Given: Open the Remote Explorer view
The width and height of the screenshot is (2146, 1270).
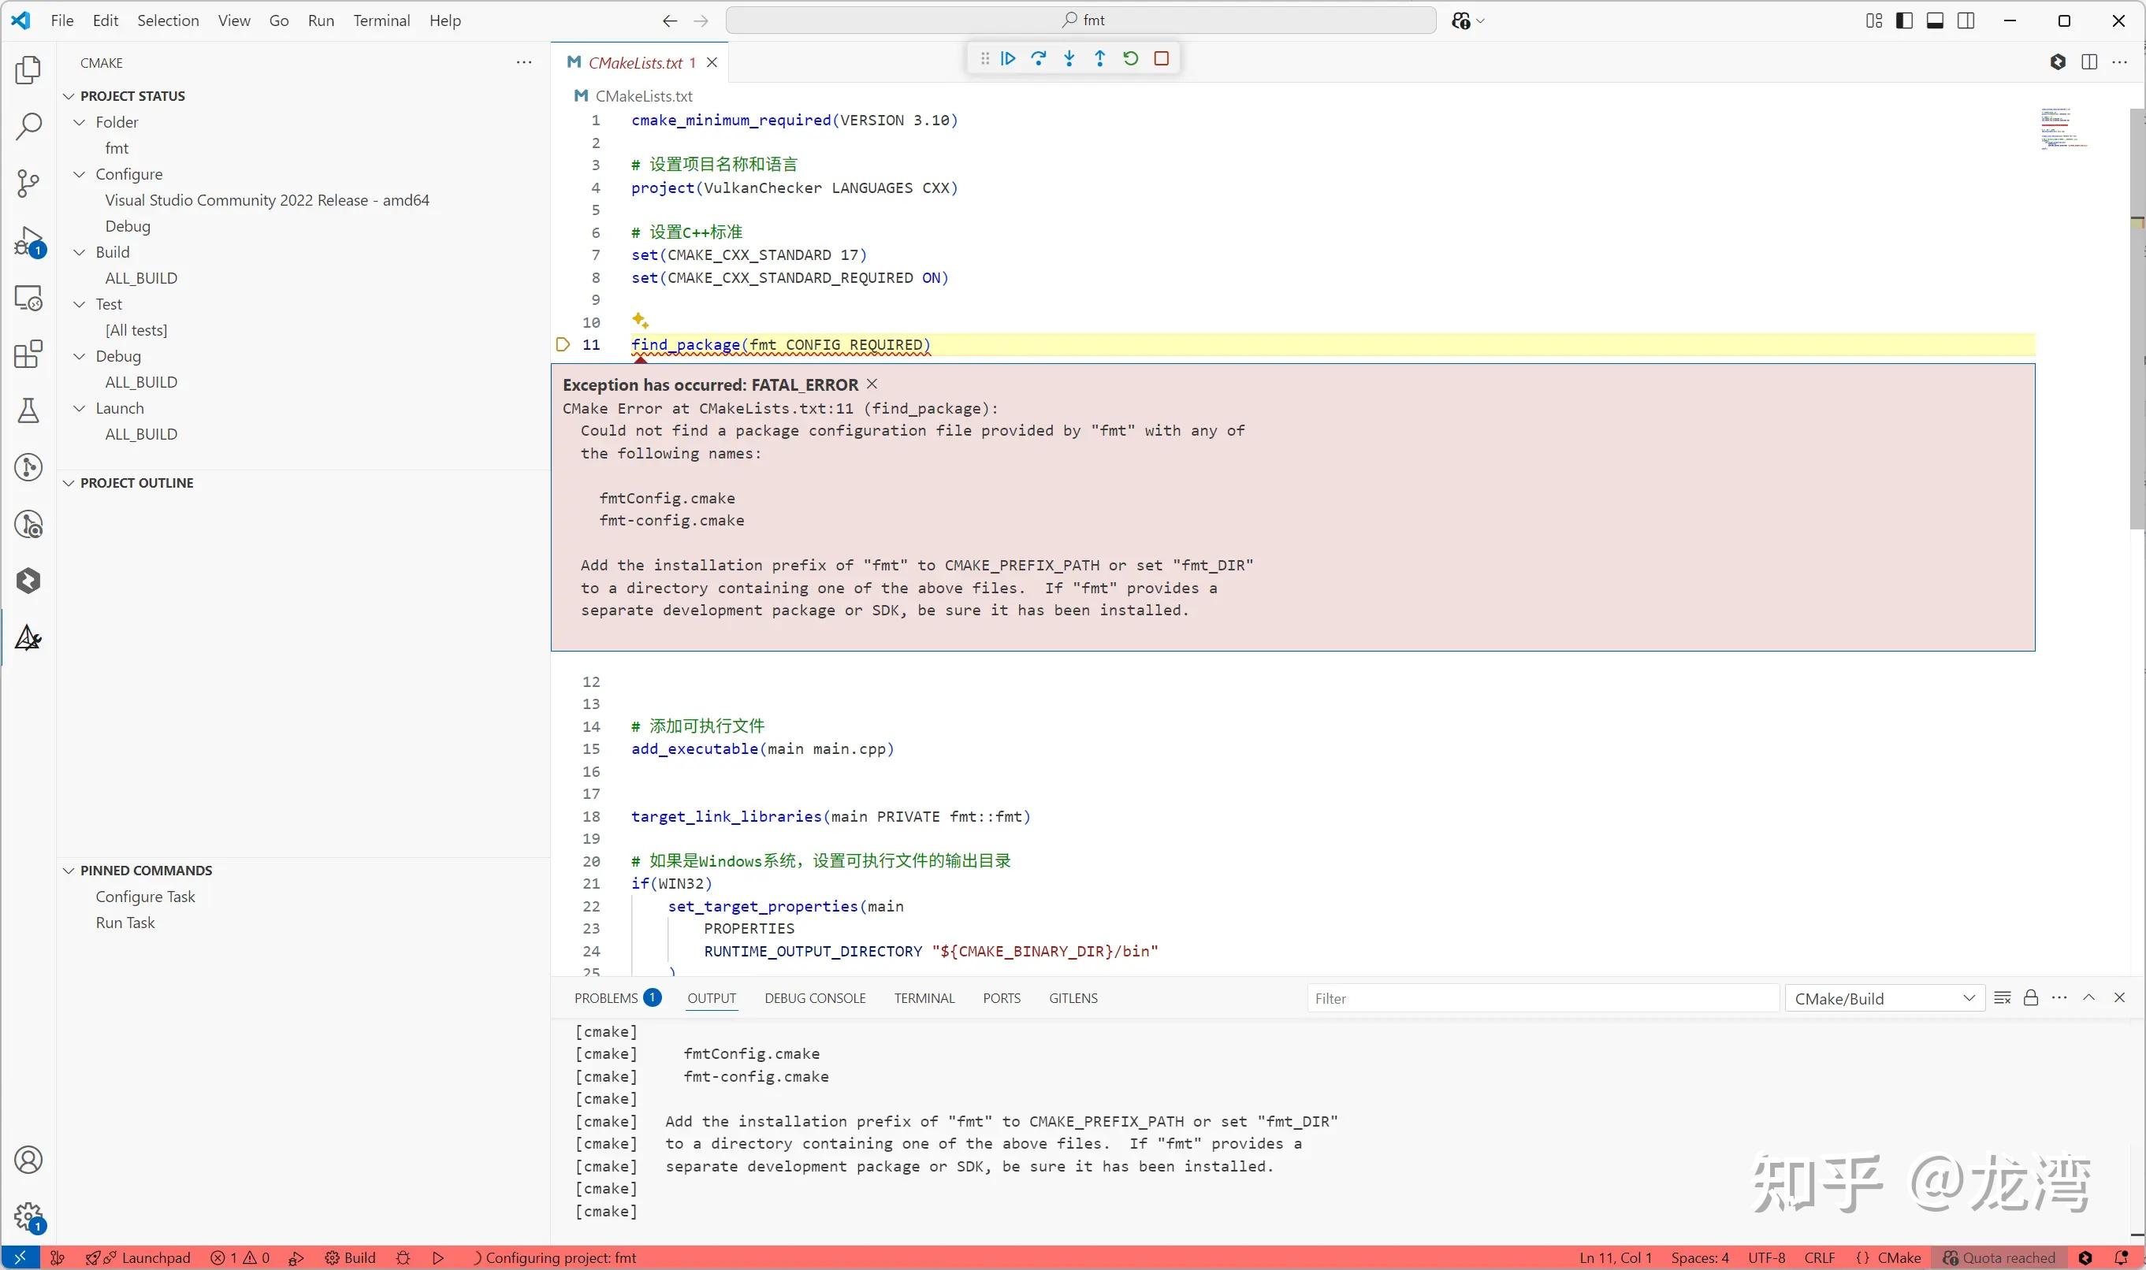Looking at the screenshot, I should point(28,297).
